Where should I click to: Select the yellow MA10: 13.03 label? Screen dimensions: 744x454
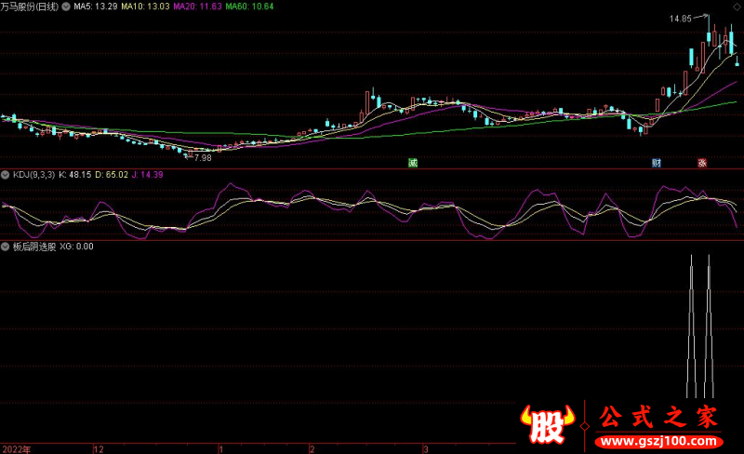(147, 7)
